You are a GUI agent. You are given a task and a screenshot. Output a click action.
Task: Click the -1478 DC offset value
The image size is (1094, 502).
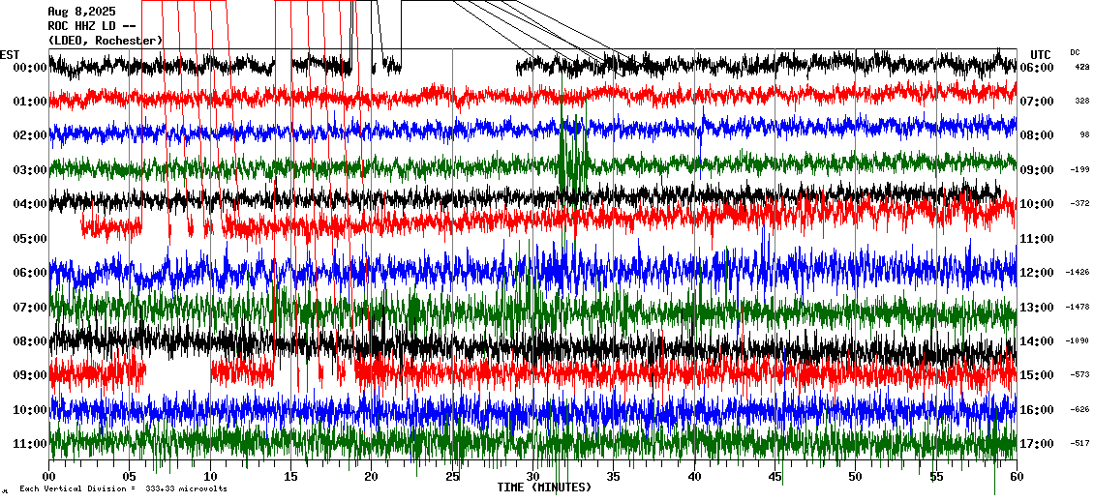point(1078,307)
